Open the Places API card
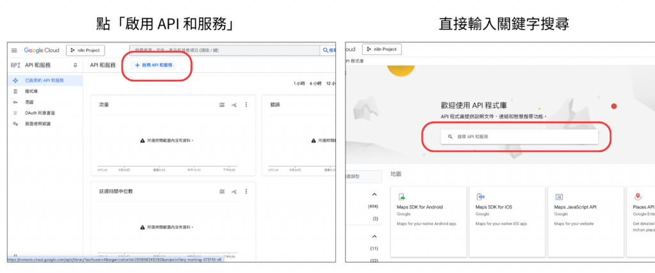The height and width of the screenshot is (273, 655). coord(641,222)
